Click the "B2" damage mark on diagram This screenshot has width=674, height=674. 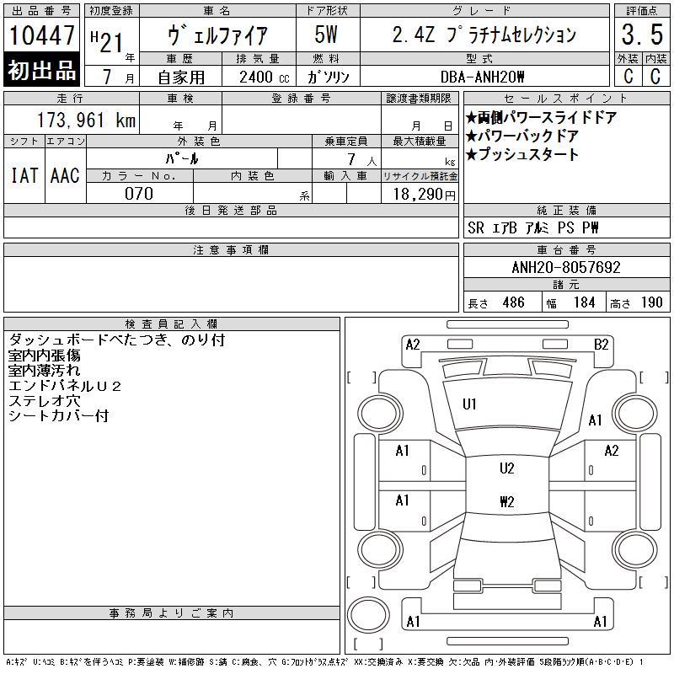pos(601,345)
